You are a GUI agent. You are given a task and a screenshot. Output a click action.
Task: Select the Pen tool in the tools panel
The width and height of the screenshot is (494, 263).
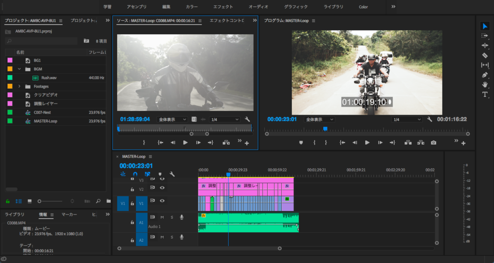485,75
